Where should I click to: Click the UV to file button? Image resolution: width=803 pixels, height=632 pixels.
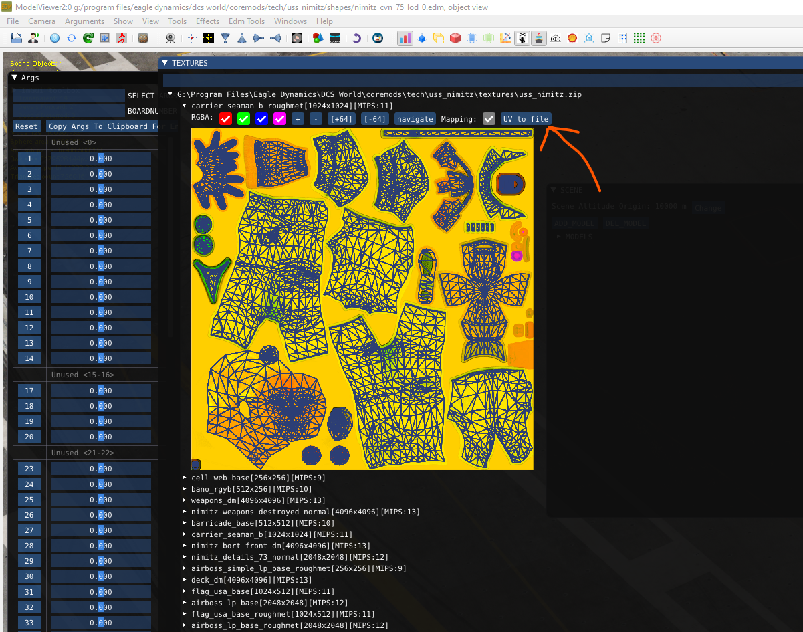(526, 119)
